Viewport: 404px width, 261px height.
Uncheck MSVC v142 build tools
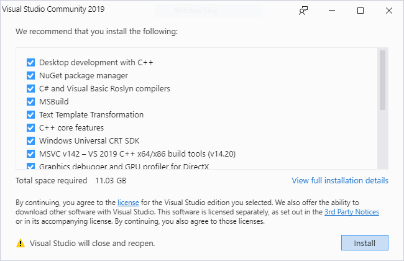30,154
